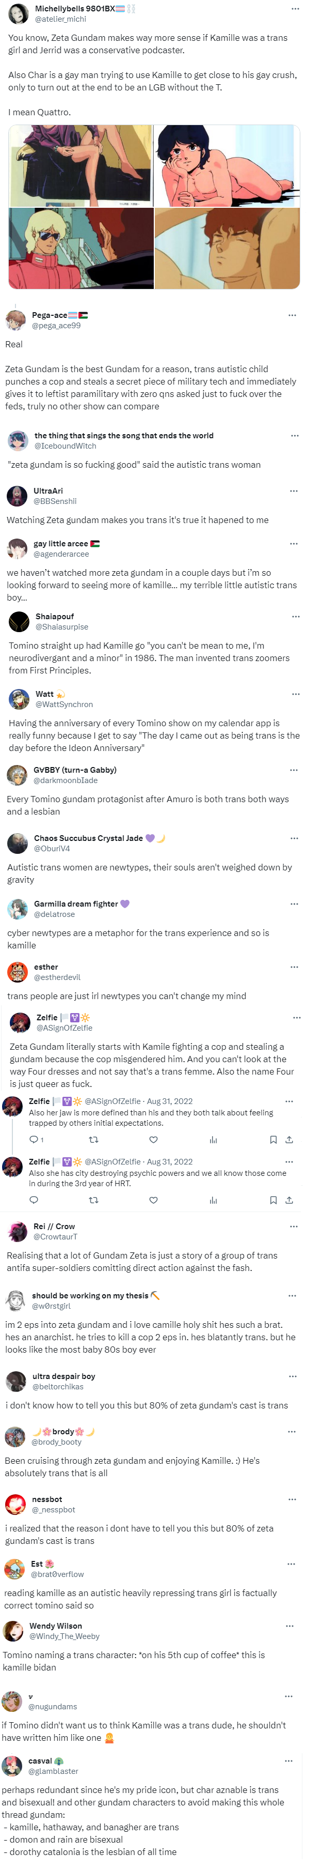The image size is (322, 1869).
Task: Share Zelfie's HRT psychic powers tweet
Action: click(288, 1199)
